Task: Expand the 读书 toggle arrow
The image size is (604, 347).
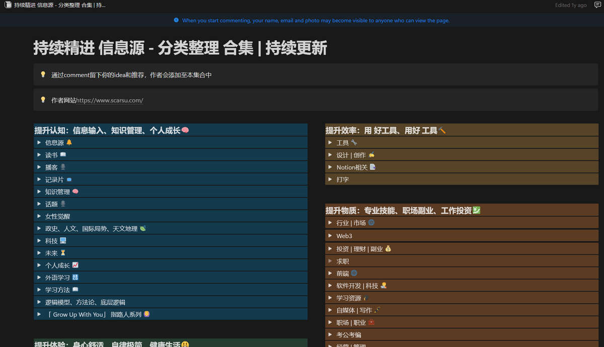Action: pos(39,155)
